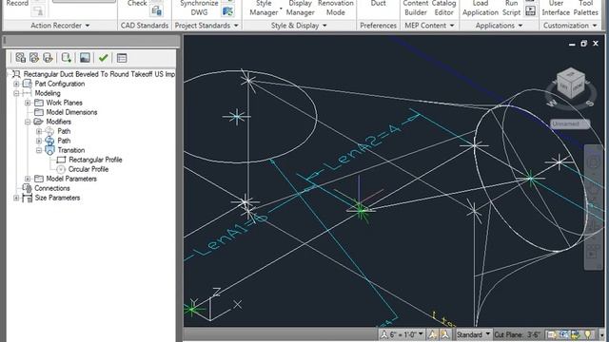Click the small icon right of Run Script
The width and height of the screenshot is (609, 342).
pyautogui.click(x=530, y=10)
